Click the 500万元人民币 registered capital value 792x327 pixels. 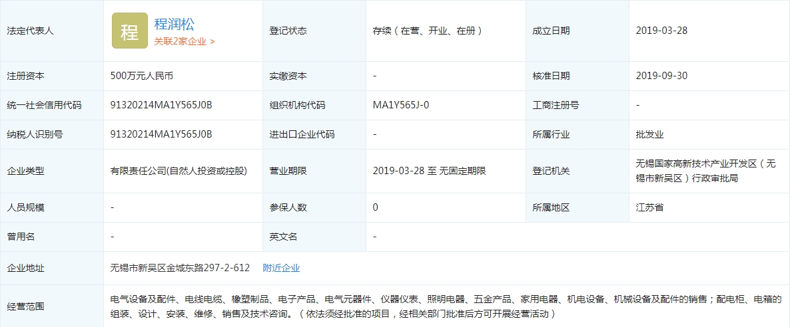[142, 76]
